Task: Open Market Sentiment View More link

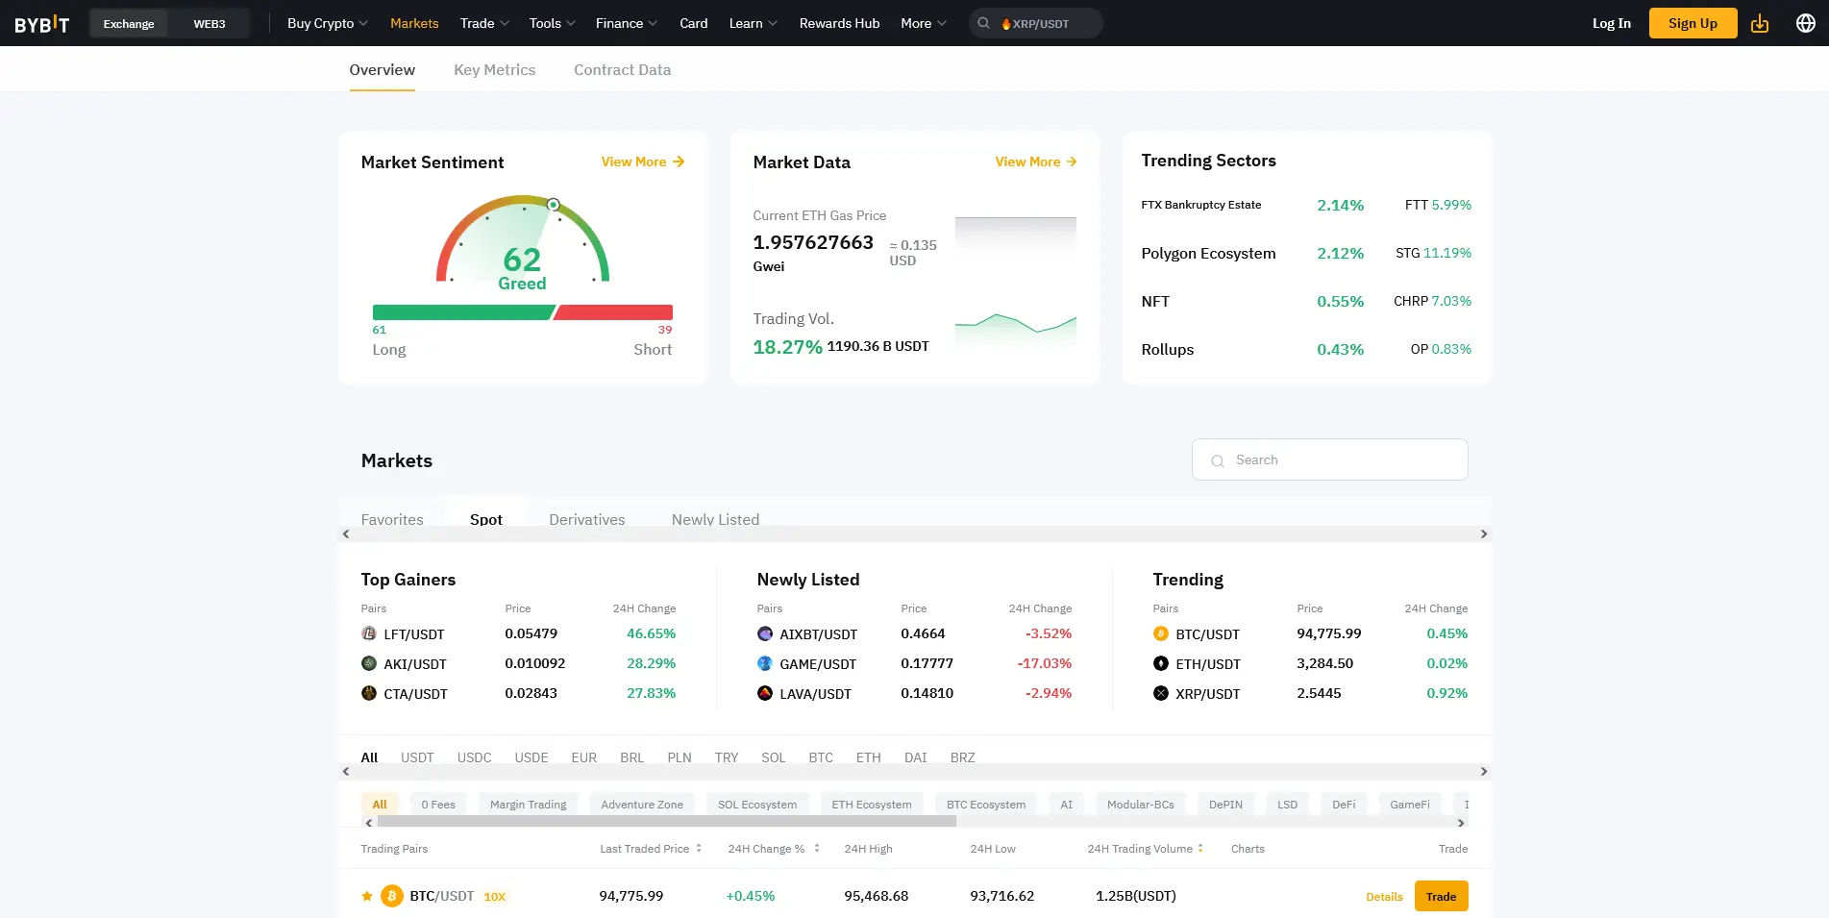Action: pos(643,161)
